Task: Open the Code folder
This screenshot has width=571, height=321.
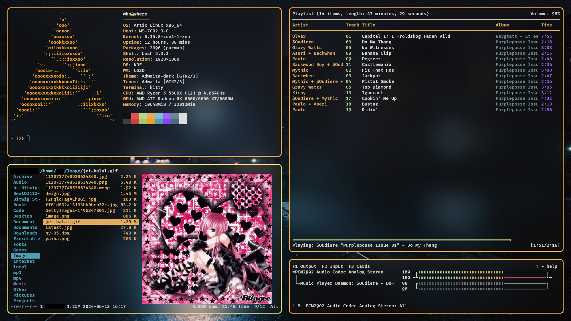Action: coord(18,210)
